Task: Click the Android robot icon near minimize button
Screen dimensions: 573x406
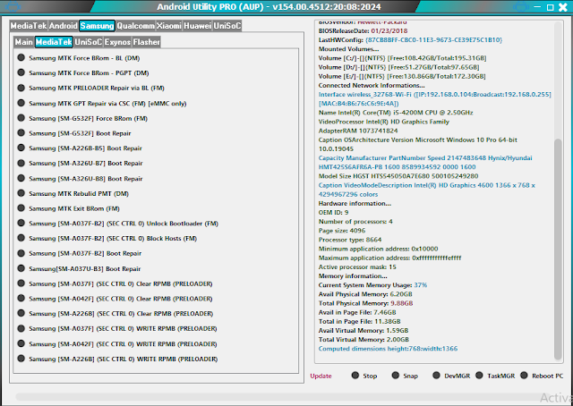Action: (x=521, y=6)
